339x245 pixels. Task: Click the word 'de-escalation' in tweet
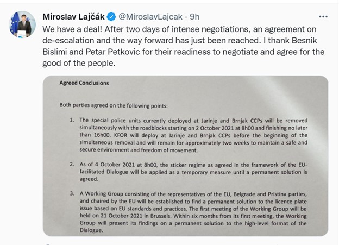68,40
